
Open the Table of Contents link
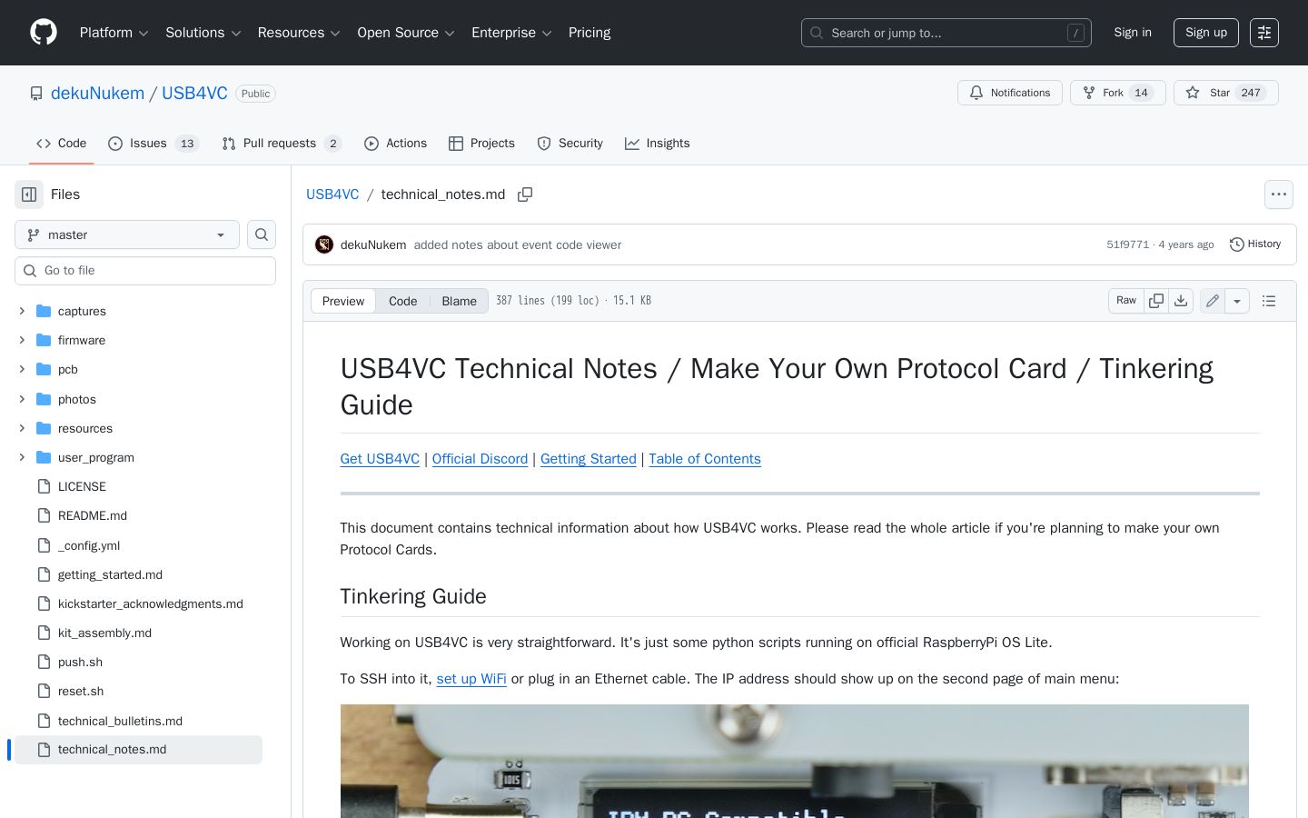point(705,459)
